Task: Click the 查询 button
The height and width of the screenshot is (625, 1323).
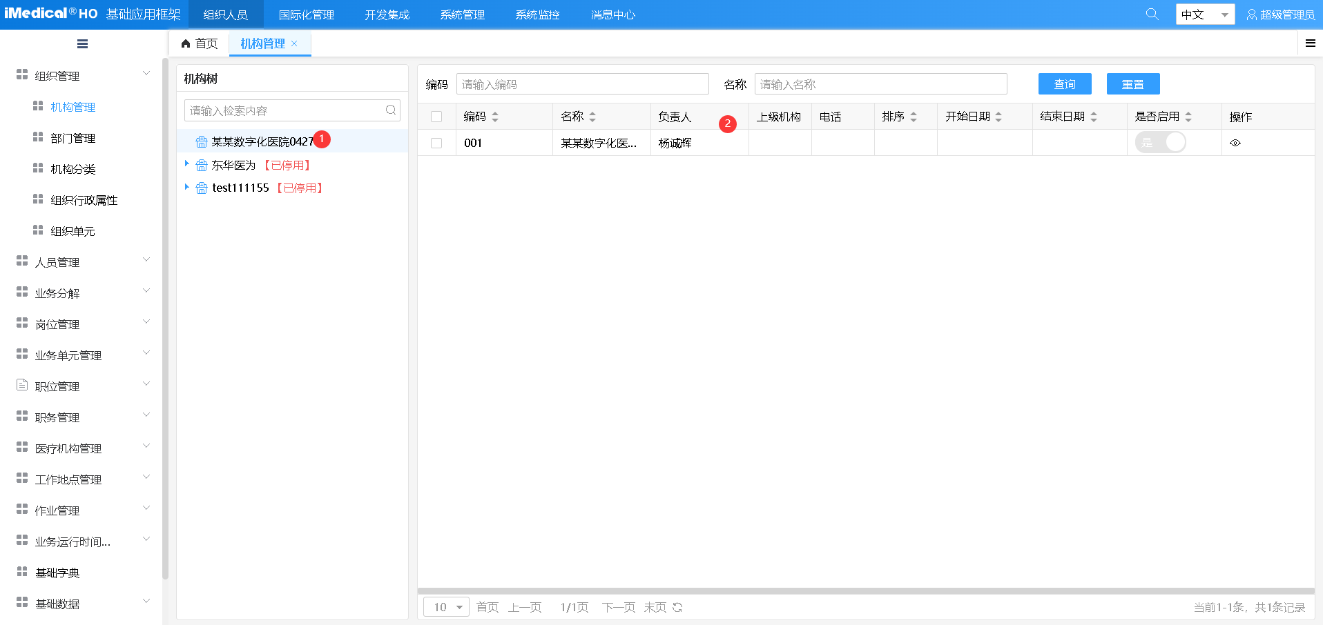Action: pos(1064,84)
